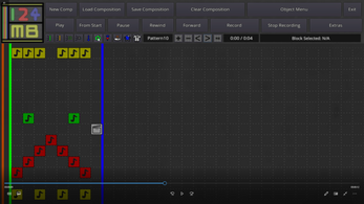Click Clear Composition

[x=210, y=9]
